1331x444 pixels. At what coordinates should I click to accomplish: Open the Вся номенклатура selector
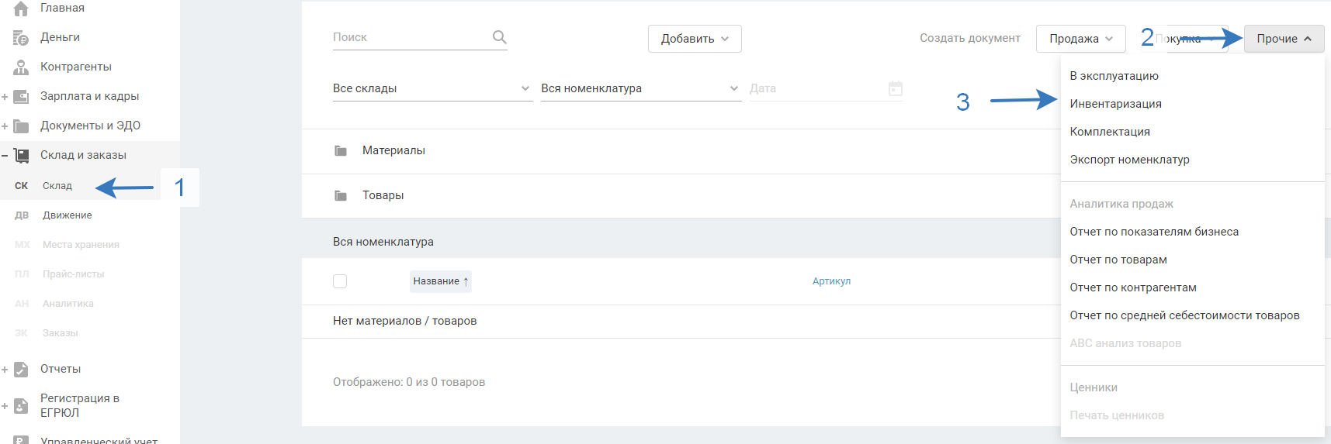641,88
